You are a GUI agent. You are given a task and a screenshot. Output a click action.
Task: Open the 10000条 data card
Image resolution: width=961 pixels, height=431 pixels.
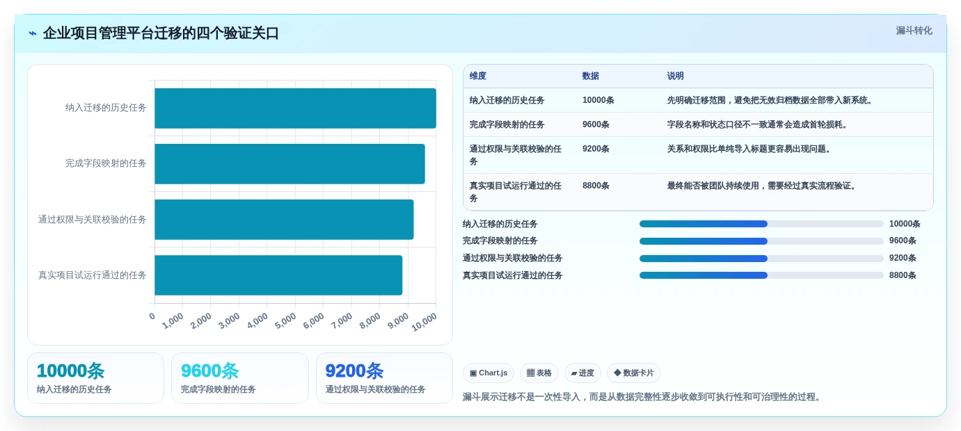95,378
